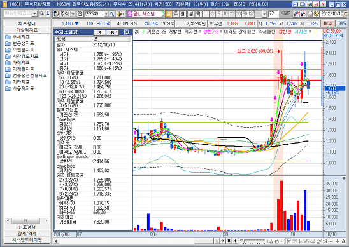Click the stop button in chart playback controls
This screenshot has width=349, height=247.
point(229,241)
